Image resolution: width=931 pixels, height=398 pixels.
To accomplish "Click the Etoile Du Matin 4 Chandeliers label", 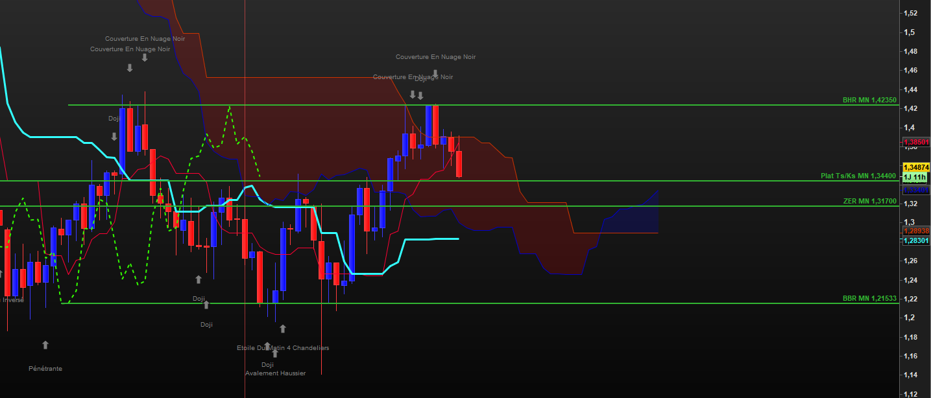I will (x=283, y=348).
